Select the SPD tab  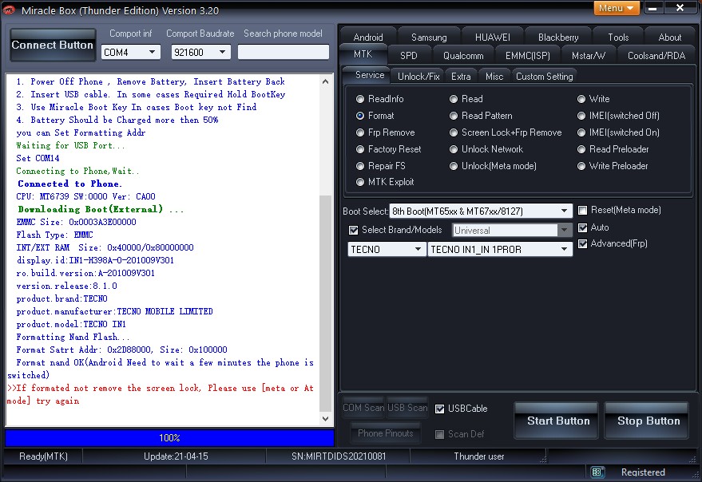pyautogui.click(x=408, y=56)
